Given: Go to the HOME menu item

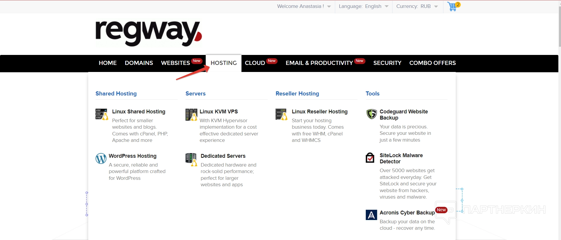Looking at the screenshot, I should (108, 63).
